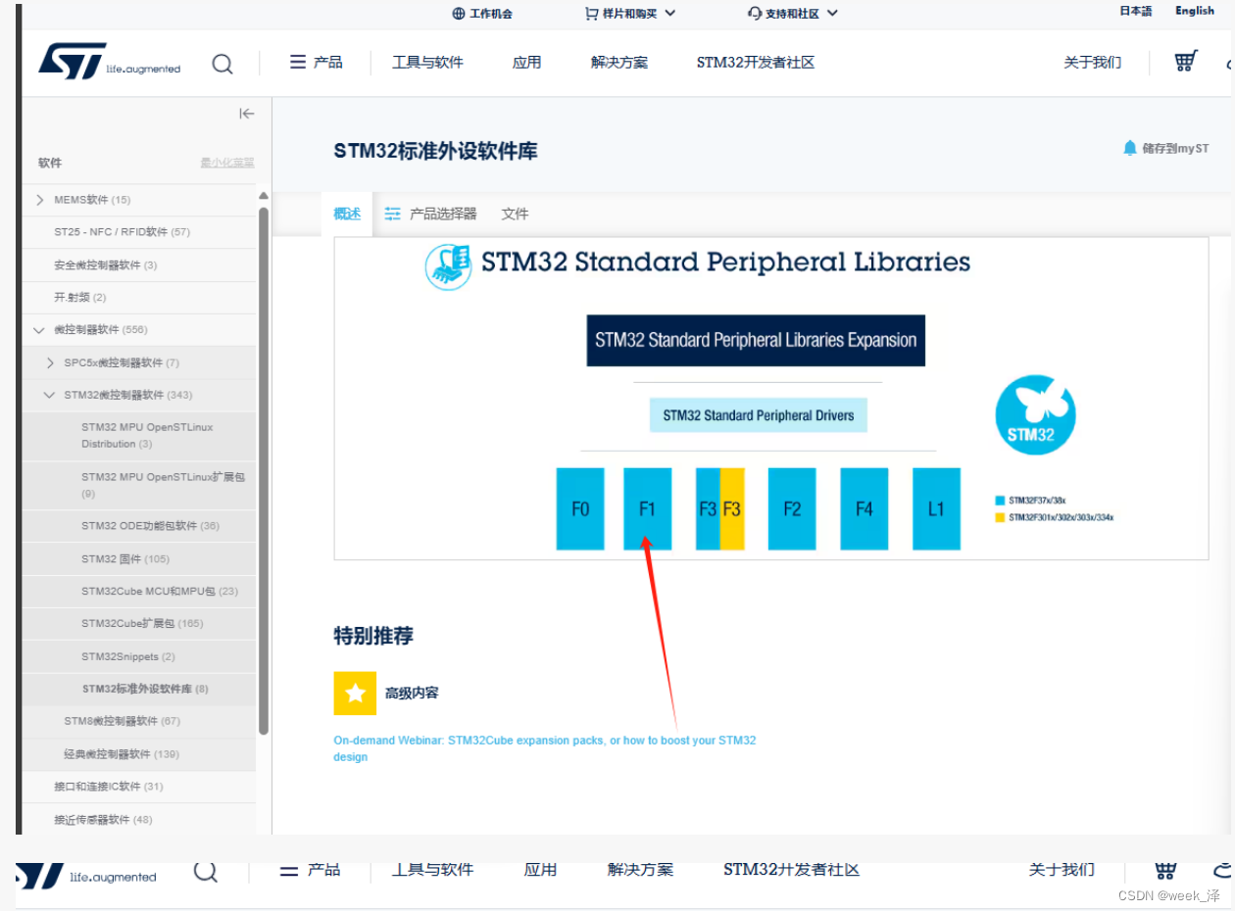The height and width of the screenshot is (911, 1235).
Task: Click the sidebar vertical scrollbar
Action: [263, 470]
